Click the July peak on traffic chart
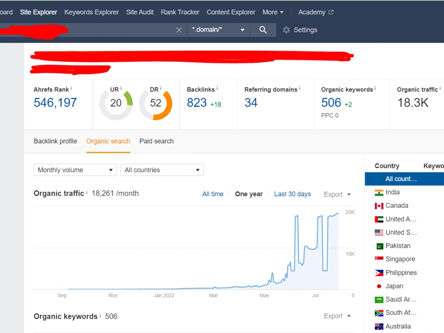 coord(320,217)
